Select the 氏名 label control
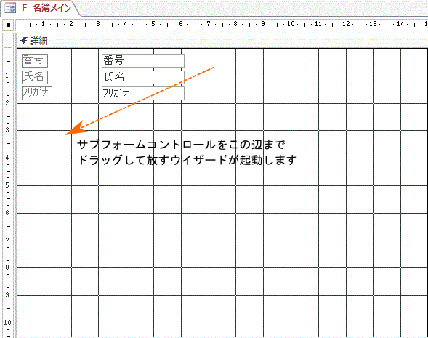 point(35,77)
